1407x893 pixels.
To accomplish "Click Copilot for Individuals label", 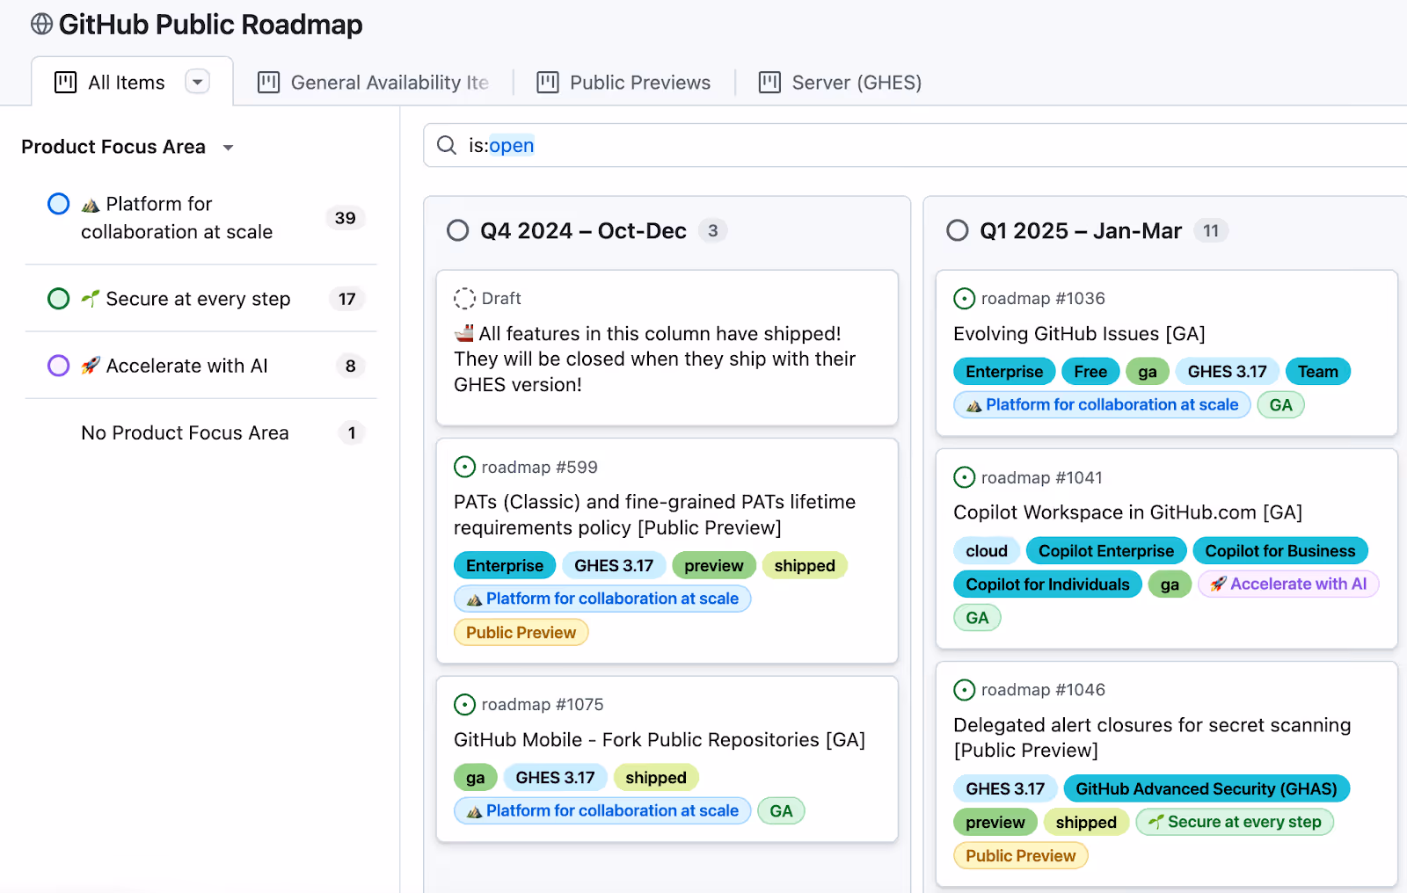I will click(x=1047, y=584).
